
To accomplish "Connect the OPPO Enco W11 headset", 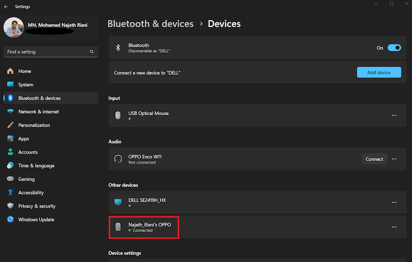I will coord(374,159).
